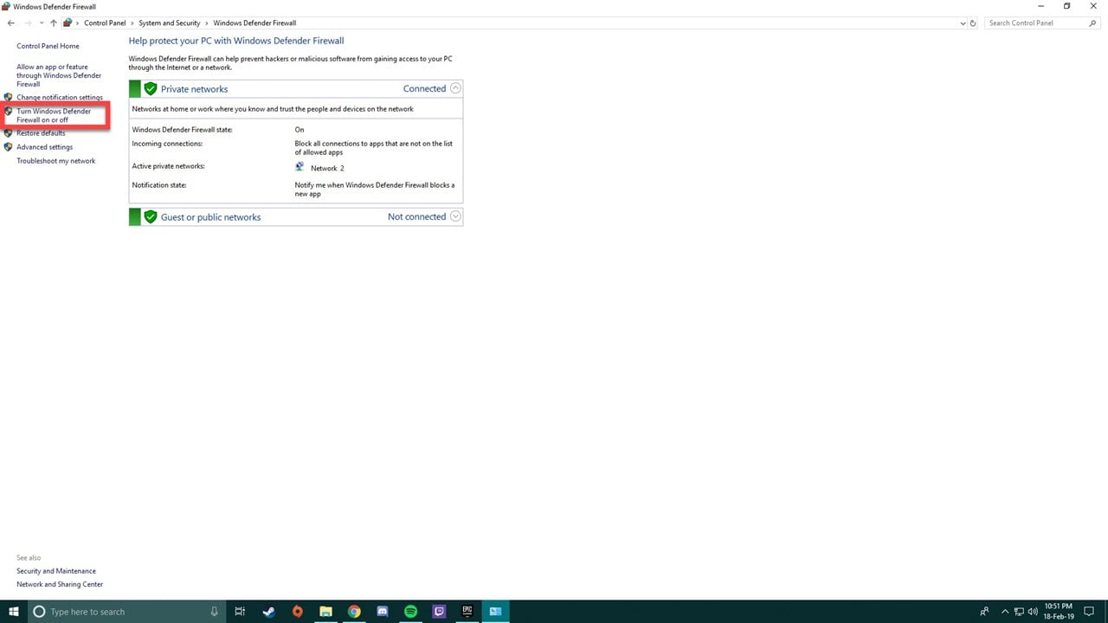Screen dimensions: 1108x623
Task: Open the Windows Start menu
Action: [x=14, y=611]
